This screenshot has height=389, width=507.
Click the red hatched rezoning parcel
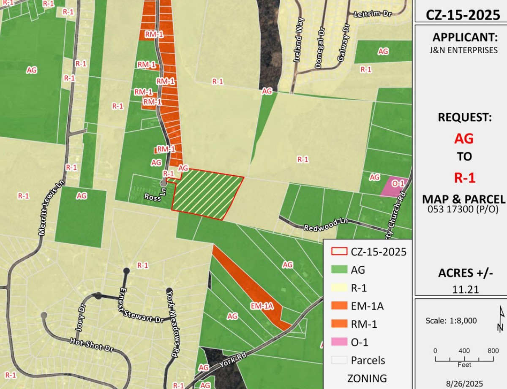[207, 194]
